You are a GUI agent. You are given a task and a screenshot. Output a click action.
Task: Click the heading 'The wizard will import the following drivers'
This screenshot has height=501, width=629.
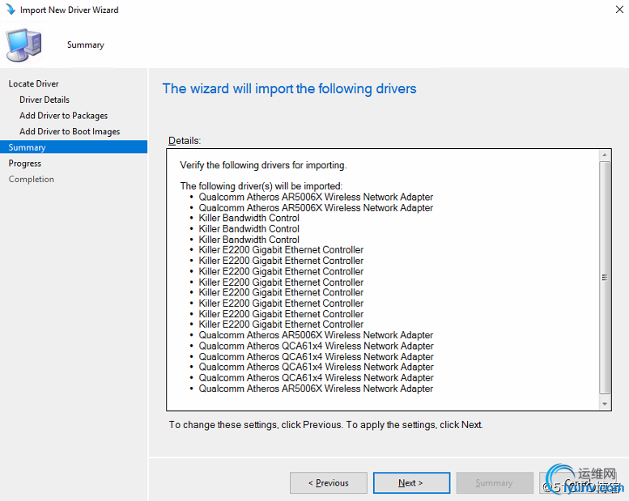289,89
